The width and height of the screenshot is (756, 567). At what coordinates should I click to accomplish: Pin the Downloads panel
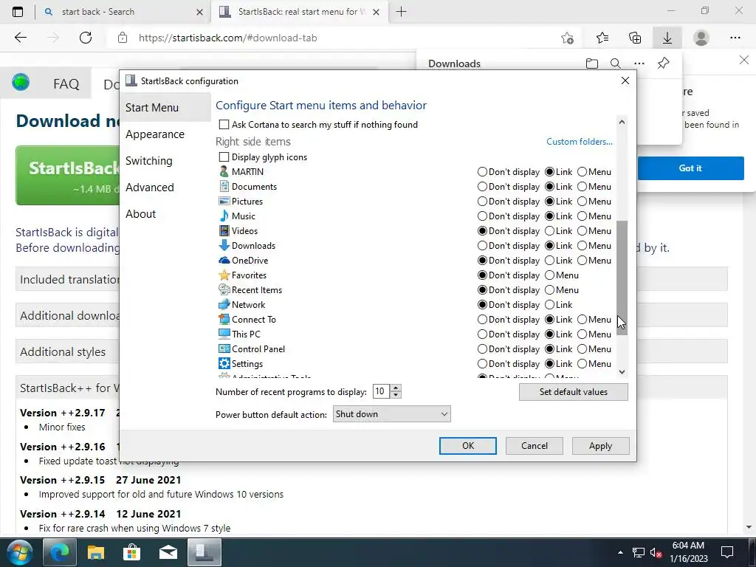tap(664, 63)
